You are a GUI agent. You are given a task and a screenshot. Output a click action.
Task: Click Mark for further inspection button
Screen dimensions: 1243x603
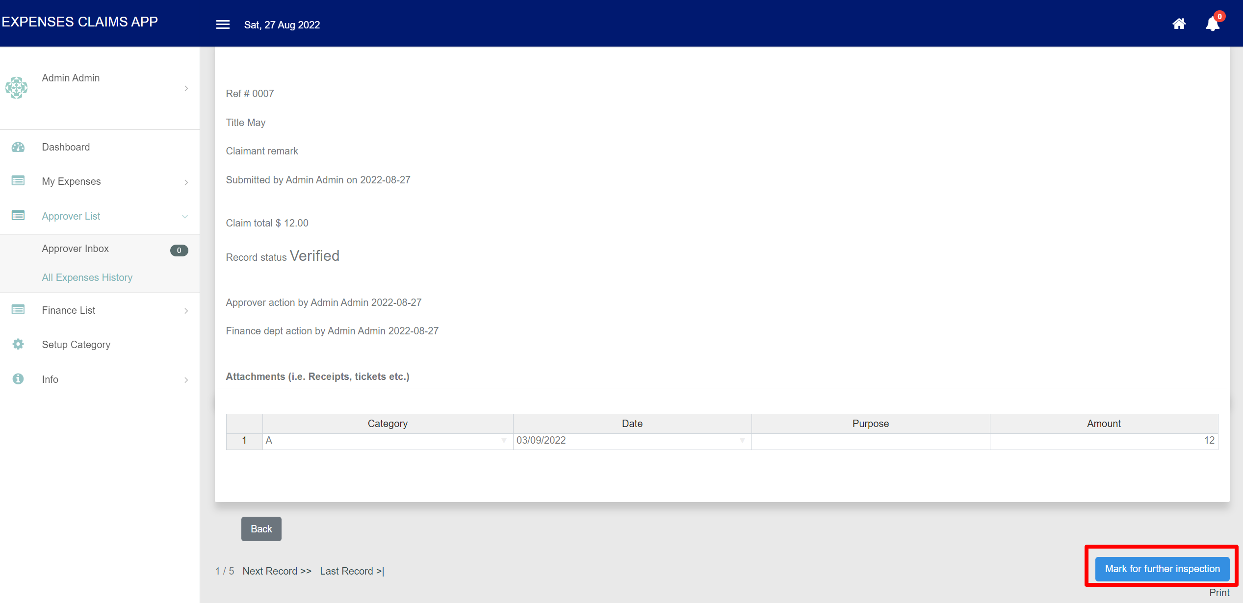[x=1162, y=569]
